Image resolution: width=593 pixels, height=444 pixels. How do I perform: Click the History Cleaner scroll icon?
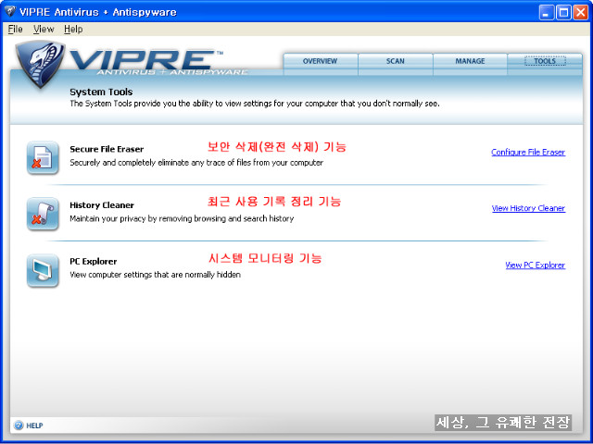point(43,214)
